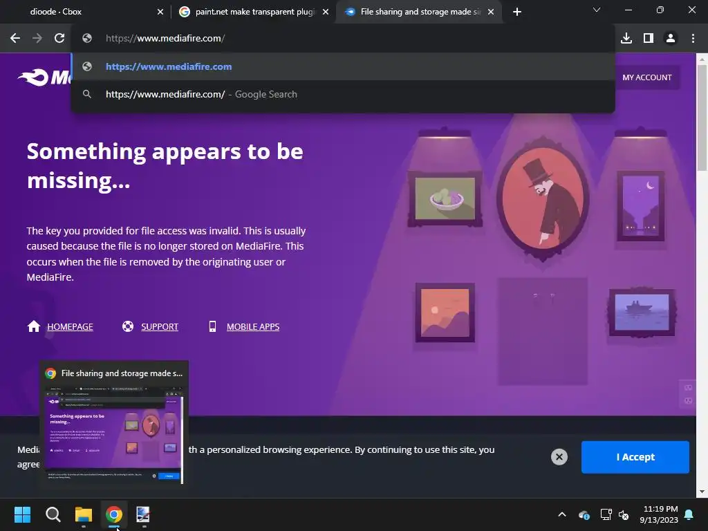Close the dioode - Cbox tab
The height and width of the screenshot is (531, 708).
tap(160, 12)
